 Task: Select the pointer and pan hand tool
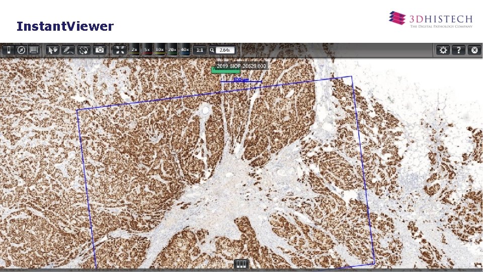[x=53, y=50]
